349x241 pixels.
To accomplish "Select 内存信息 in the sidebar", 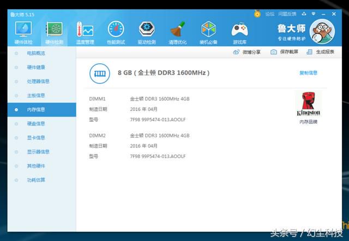I will pyautogui.click(x=42, y=110).
